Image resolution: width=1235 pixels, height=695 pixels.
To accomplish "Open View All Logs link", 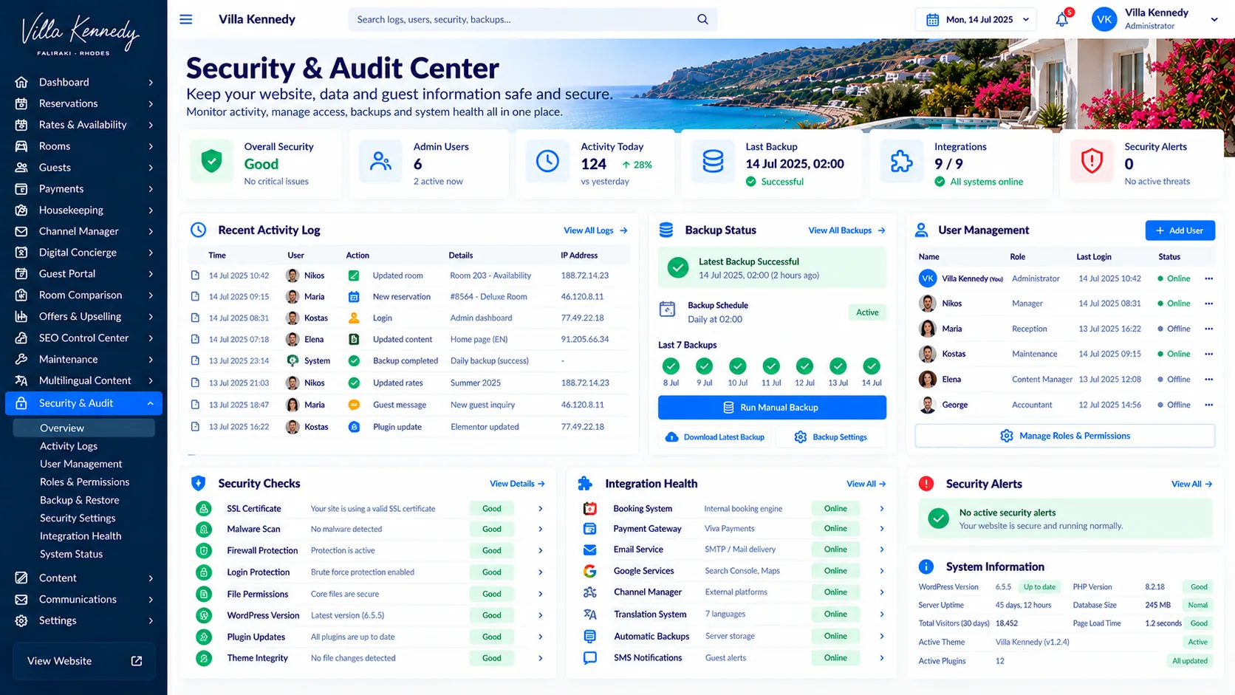I will [595, 230].
